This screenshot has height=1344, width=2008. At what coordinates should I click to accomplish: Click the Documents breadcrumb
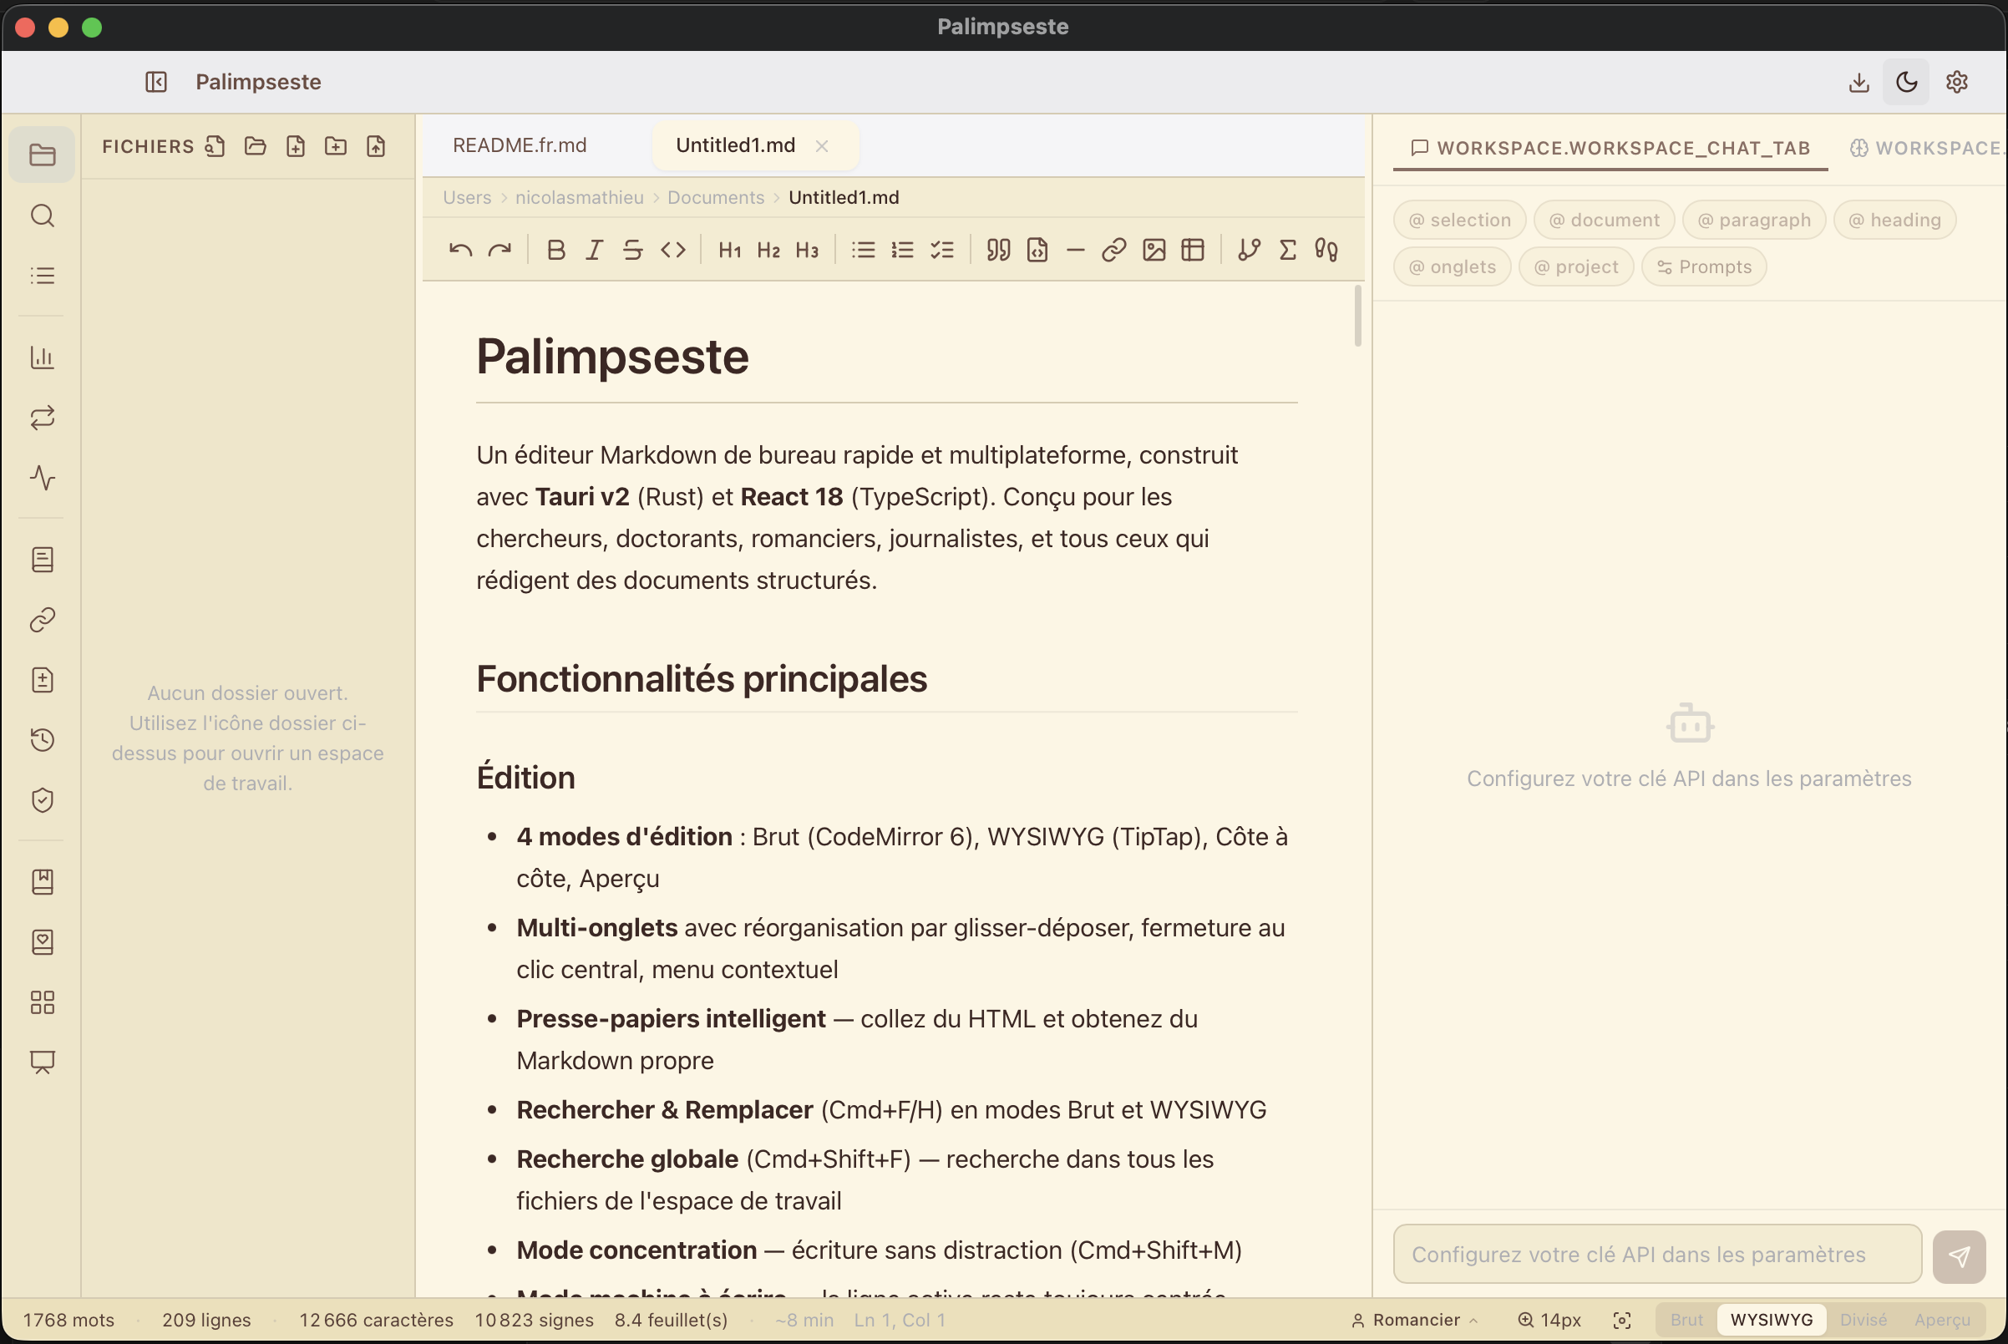click(716, 197)
